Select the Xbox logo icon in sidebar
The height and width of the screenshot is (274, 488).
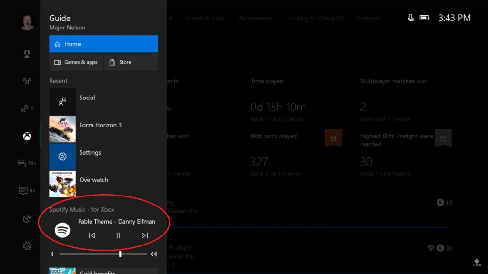(x=27, y=136)
